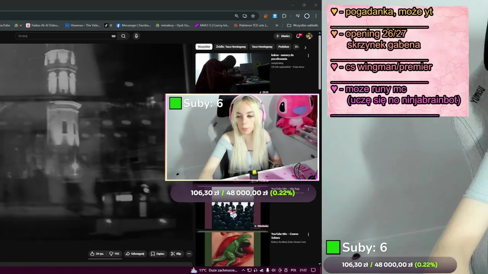Click the Udostępnij share button

(135, 254)
